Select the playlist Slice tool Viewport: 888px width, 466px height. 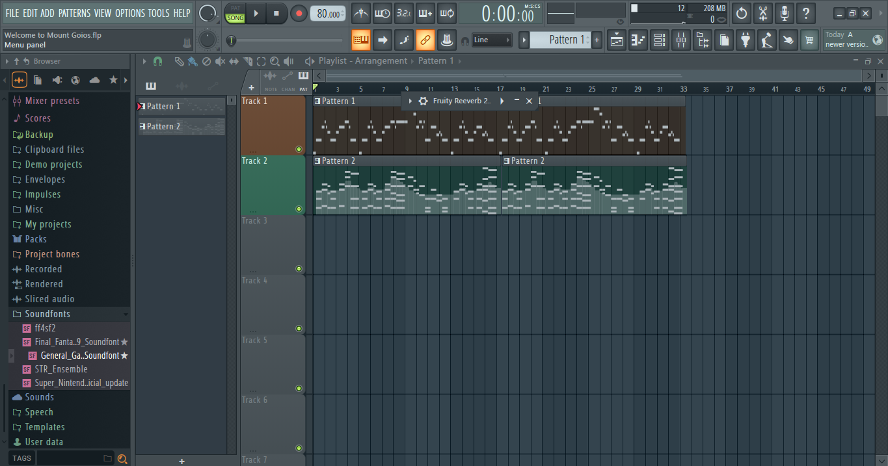click(x=247, y=61)
